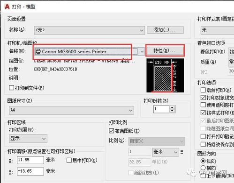Open the A4 paper size dropdown
This screenshot has width=234, height=183.
click(x=71, y=110)
